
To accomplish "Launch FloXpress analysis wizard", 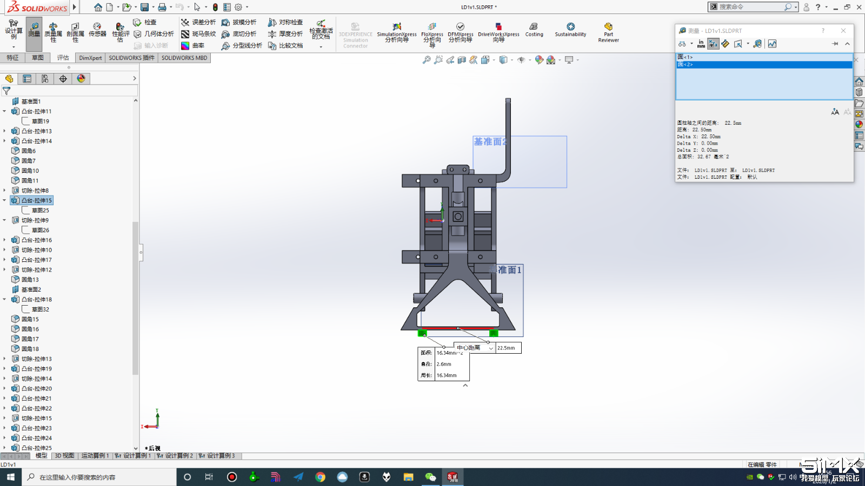I will 432,35.
